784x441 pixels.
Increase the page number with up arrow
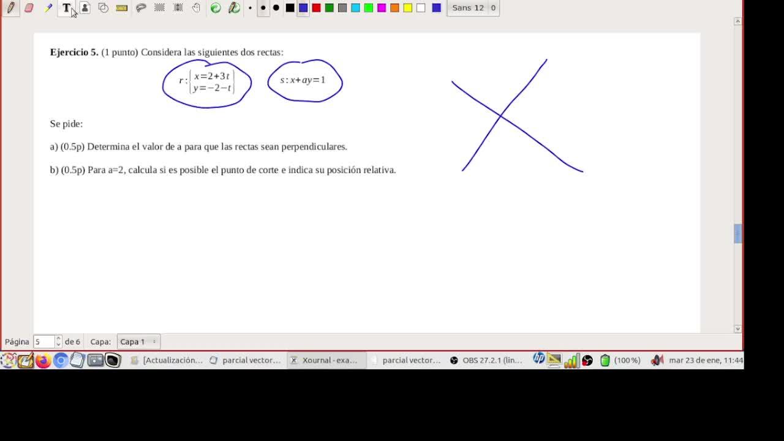click(59, 338)
